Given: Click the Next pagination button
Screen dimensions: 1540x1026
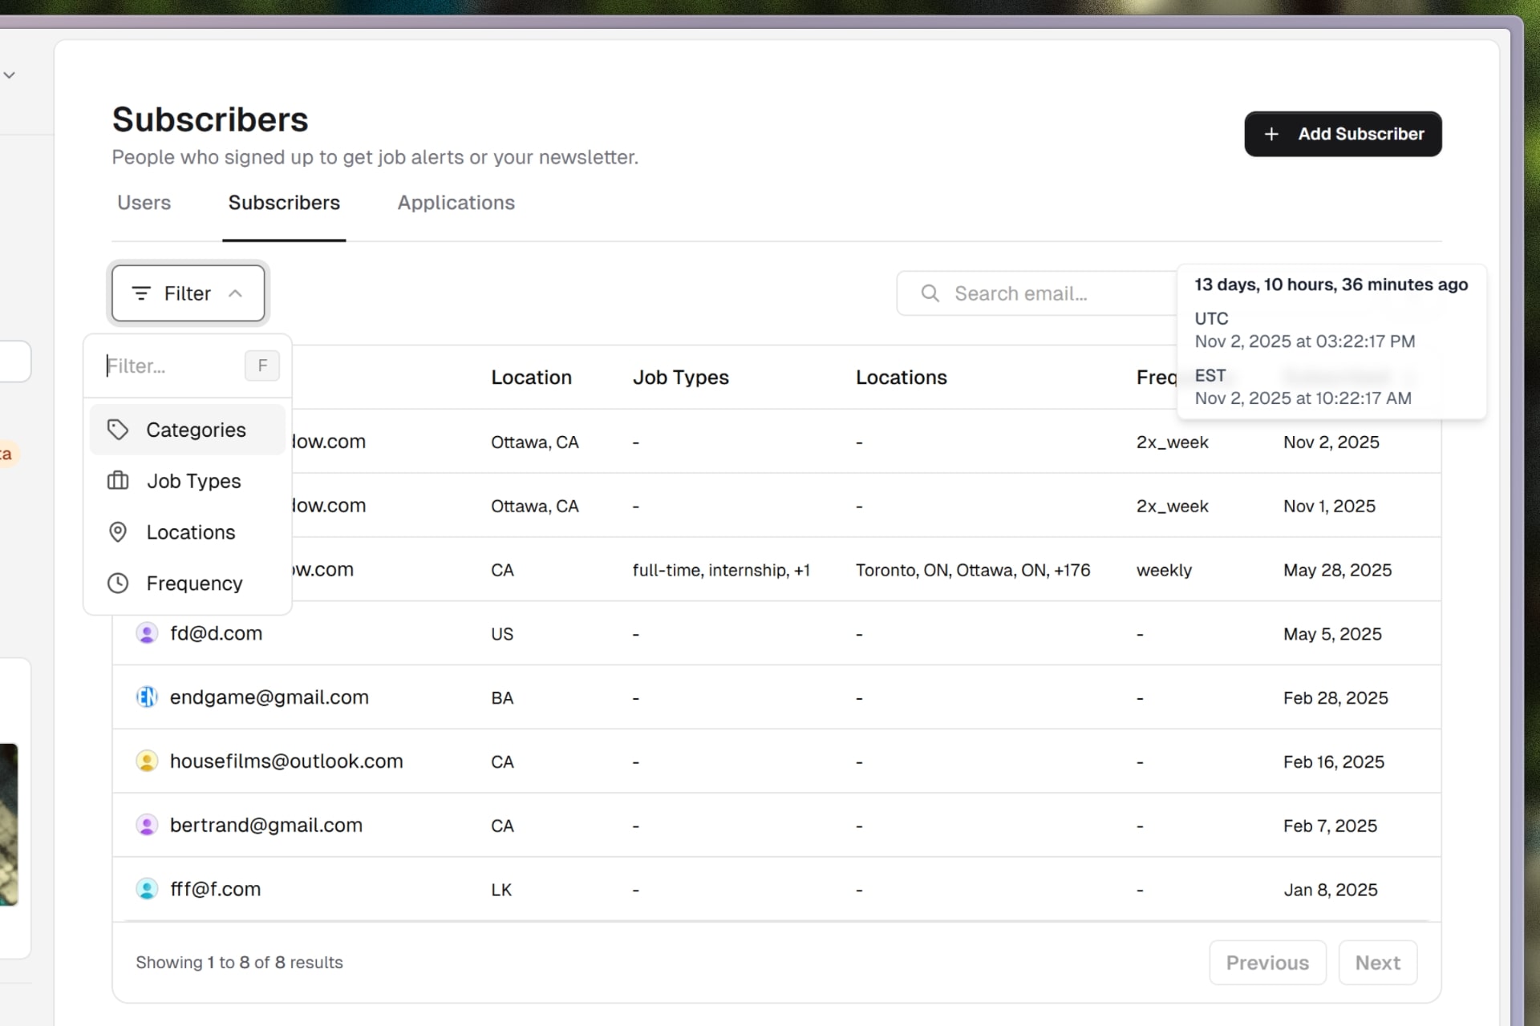Looking at the screenshot, I should click(x=1377, y=963).
